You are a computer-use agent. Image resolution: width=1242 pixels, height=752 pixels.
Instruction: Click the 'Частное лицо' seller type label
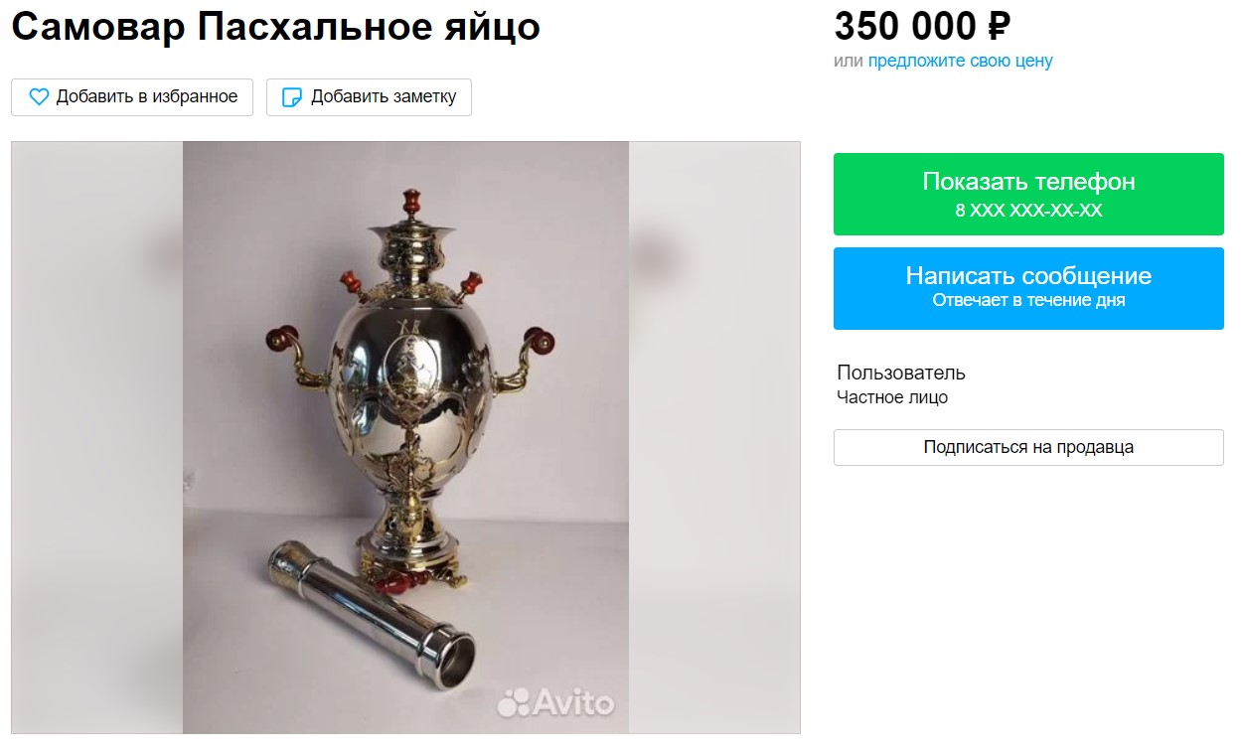(x=892, y=397)
